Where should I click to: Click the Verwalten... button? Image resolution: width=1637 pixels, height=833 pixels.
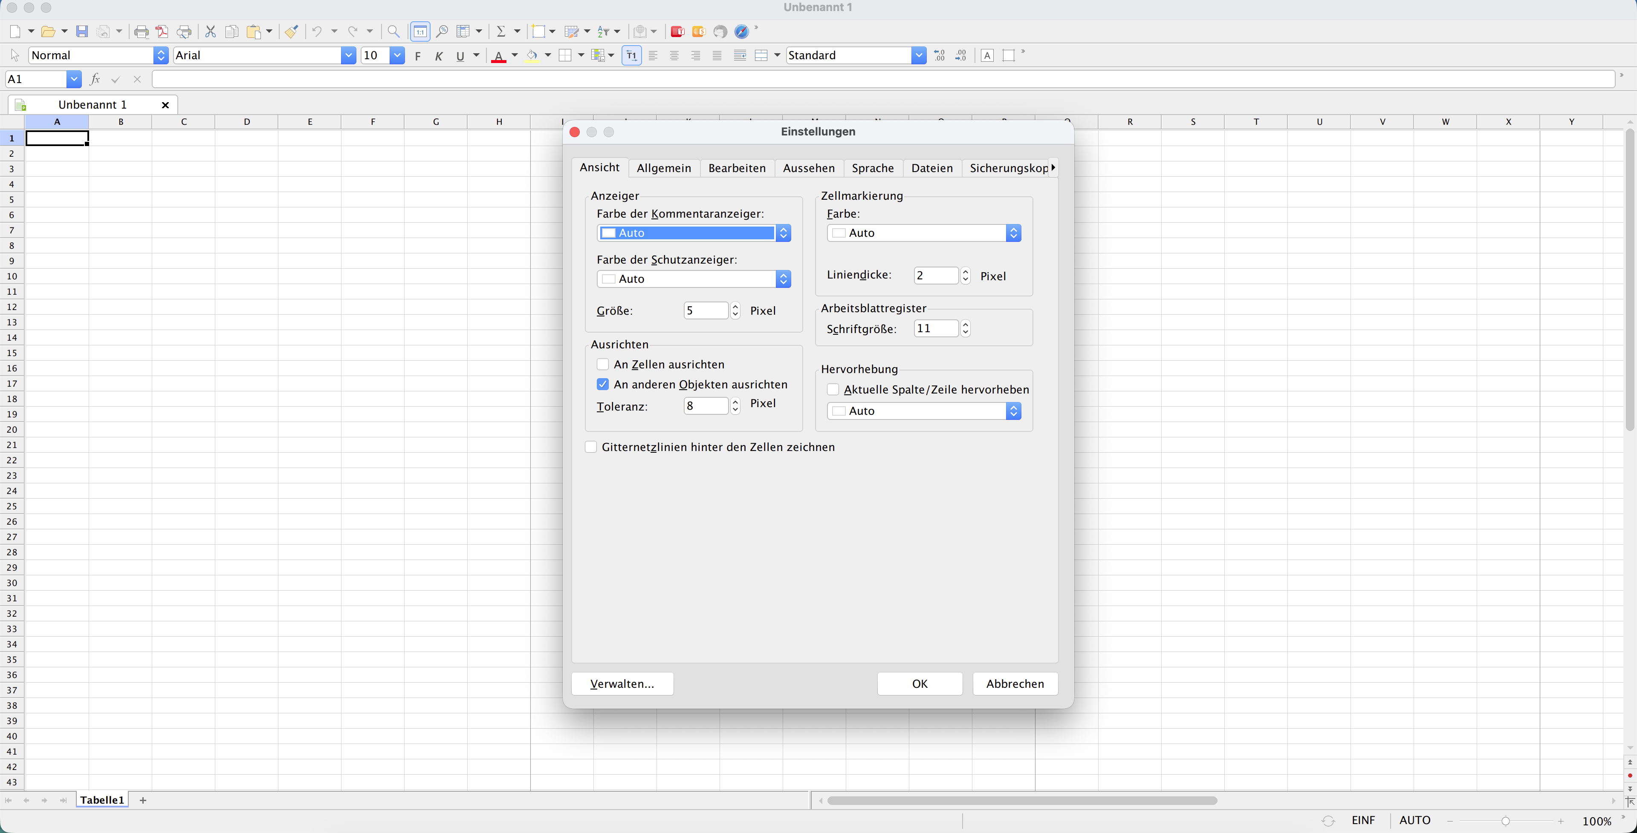tap(622, 684)
